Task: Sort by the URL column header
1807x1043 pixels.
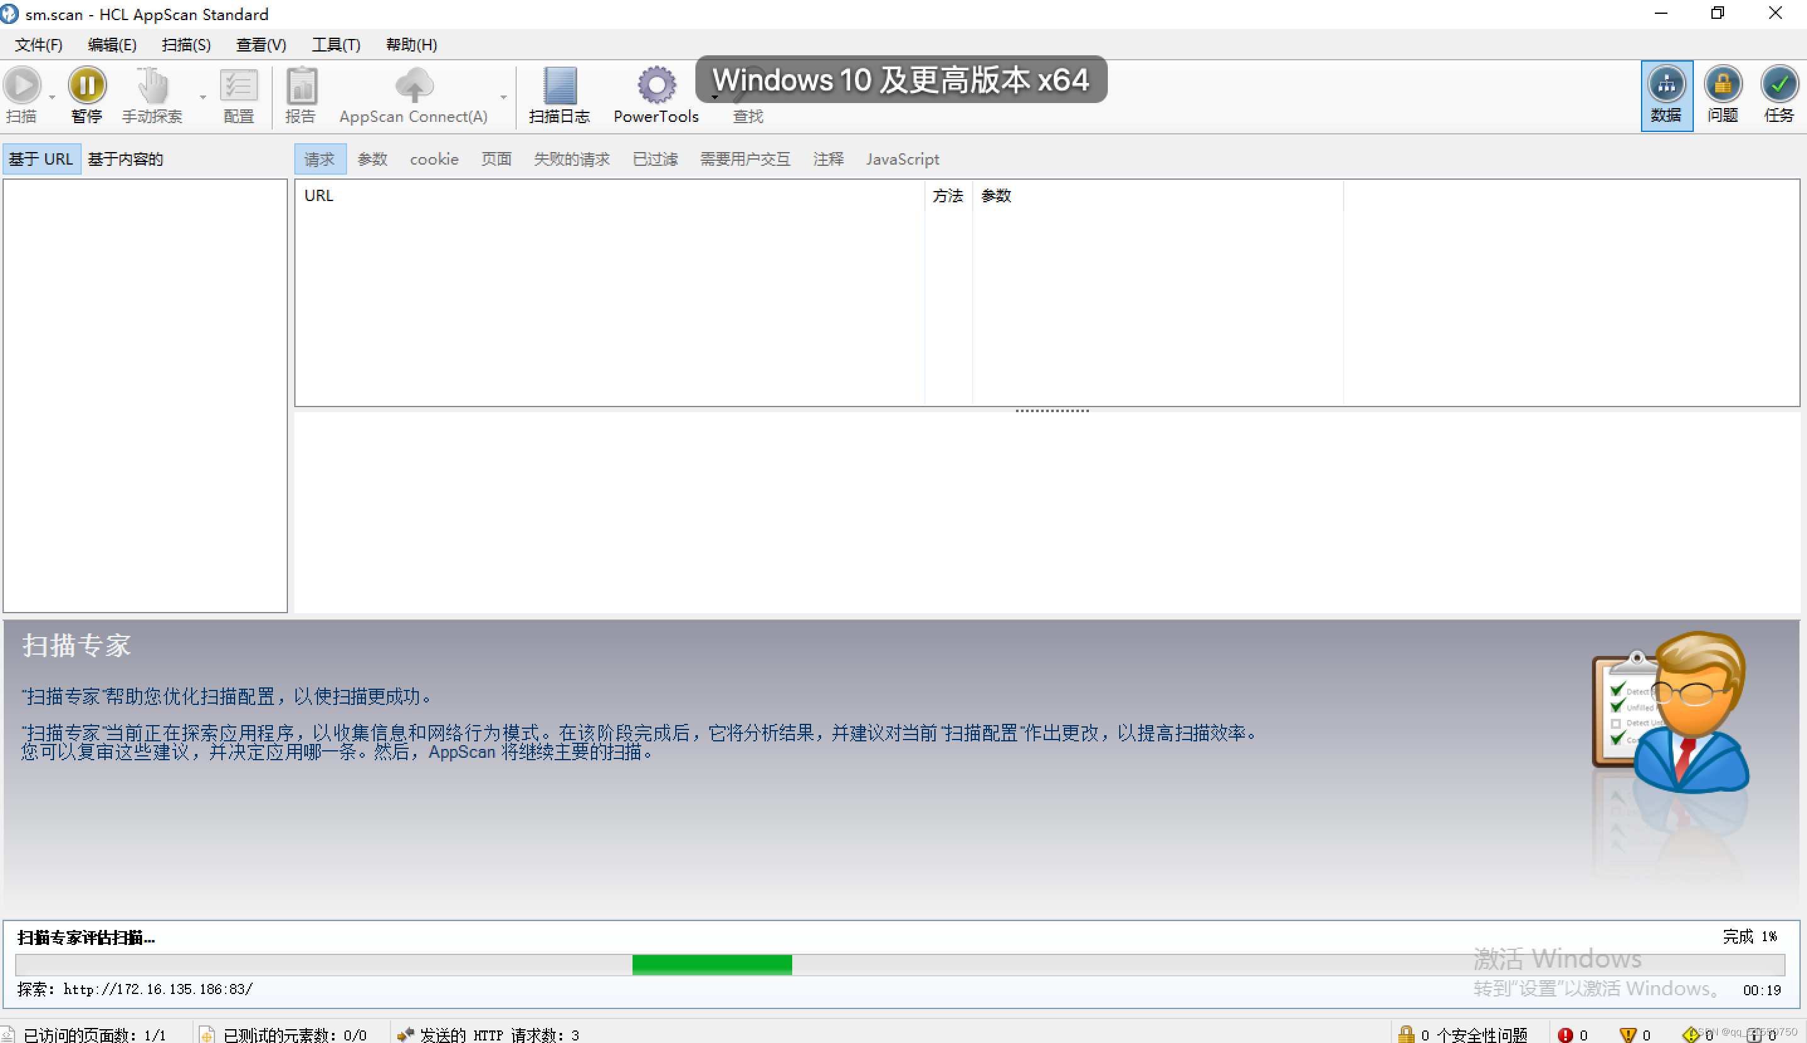Action: pos(610,195)
